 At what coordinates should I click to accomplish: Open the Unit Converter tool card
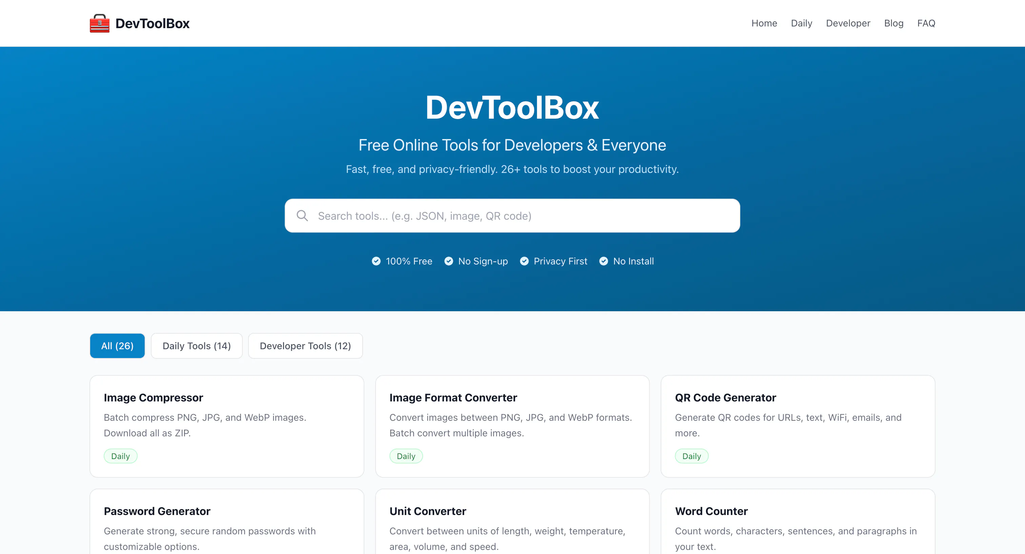tap(512, 521)
